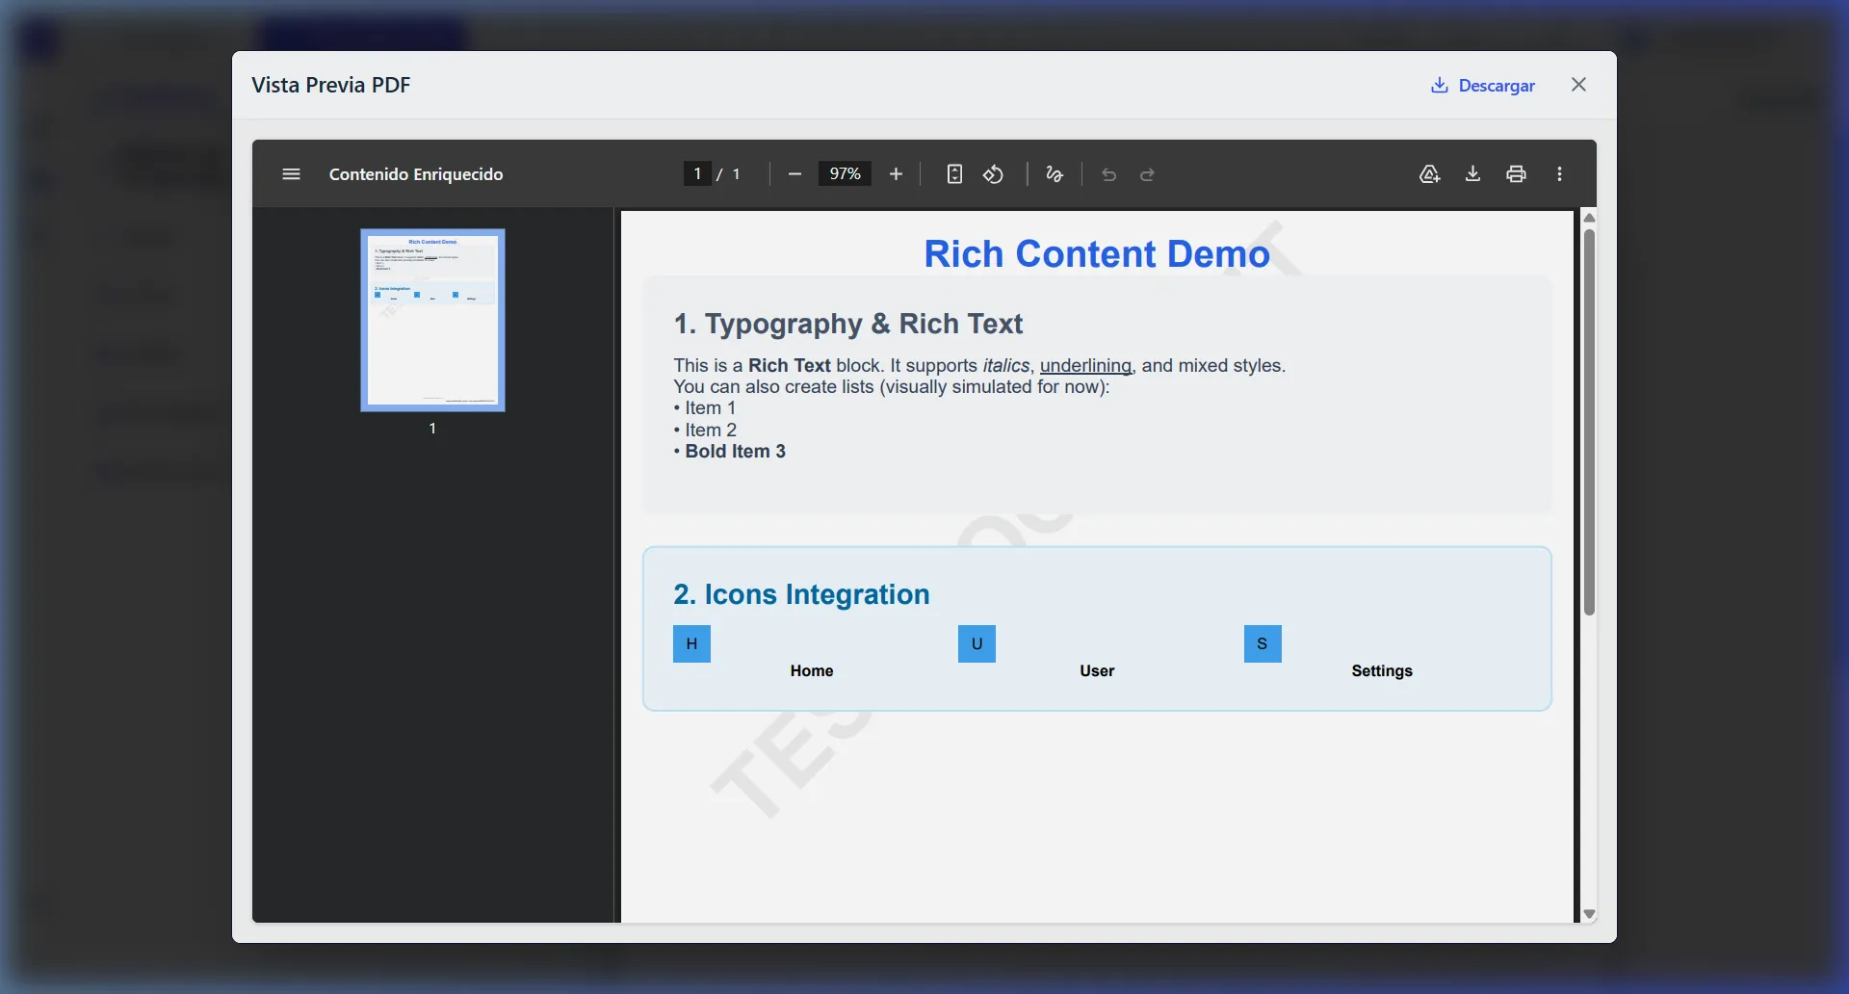Screen dimensions: 1849x994
Task: Click the "2. Icons Integration" heading
Action: pyautogui.click(x=801, y=594)
